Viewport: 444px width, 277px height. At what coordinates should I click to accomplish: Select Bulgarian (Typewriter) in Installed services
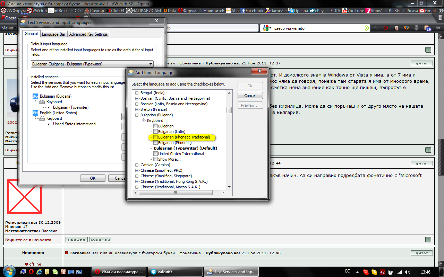pos(71,107)
